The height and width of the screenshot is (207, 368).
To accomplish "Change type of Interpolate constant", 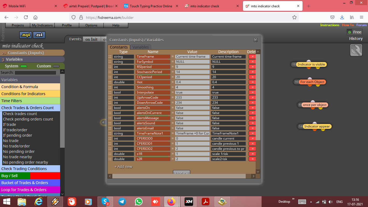I will click(x=123, y=92).
